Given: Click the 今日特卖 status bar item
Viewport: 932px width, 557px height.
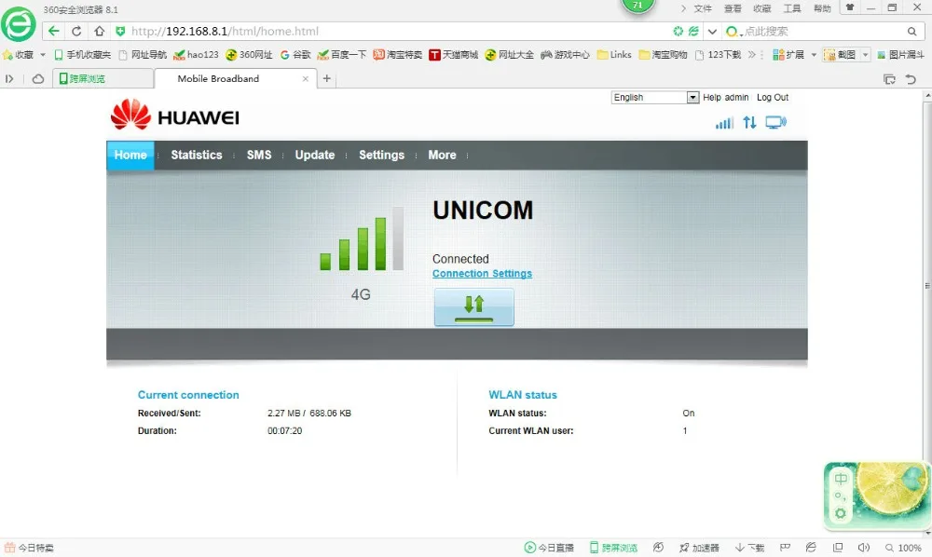Looking at the screenshot, I should (x=29, y=548).
